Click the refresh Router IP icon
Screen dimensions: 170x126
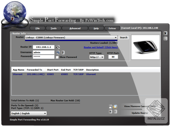click(58, 47)
